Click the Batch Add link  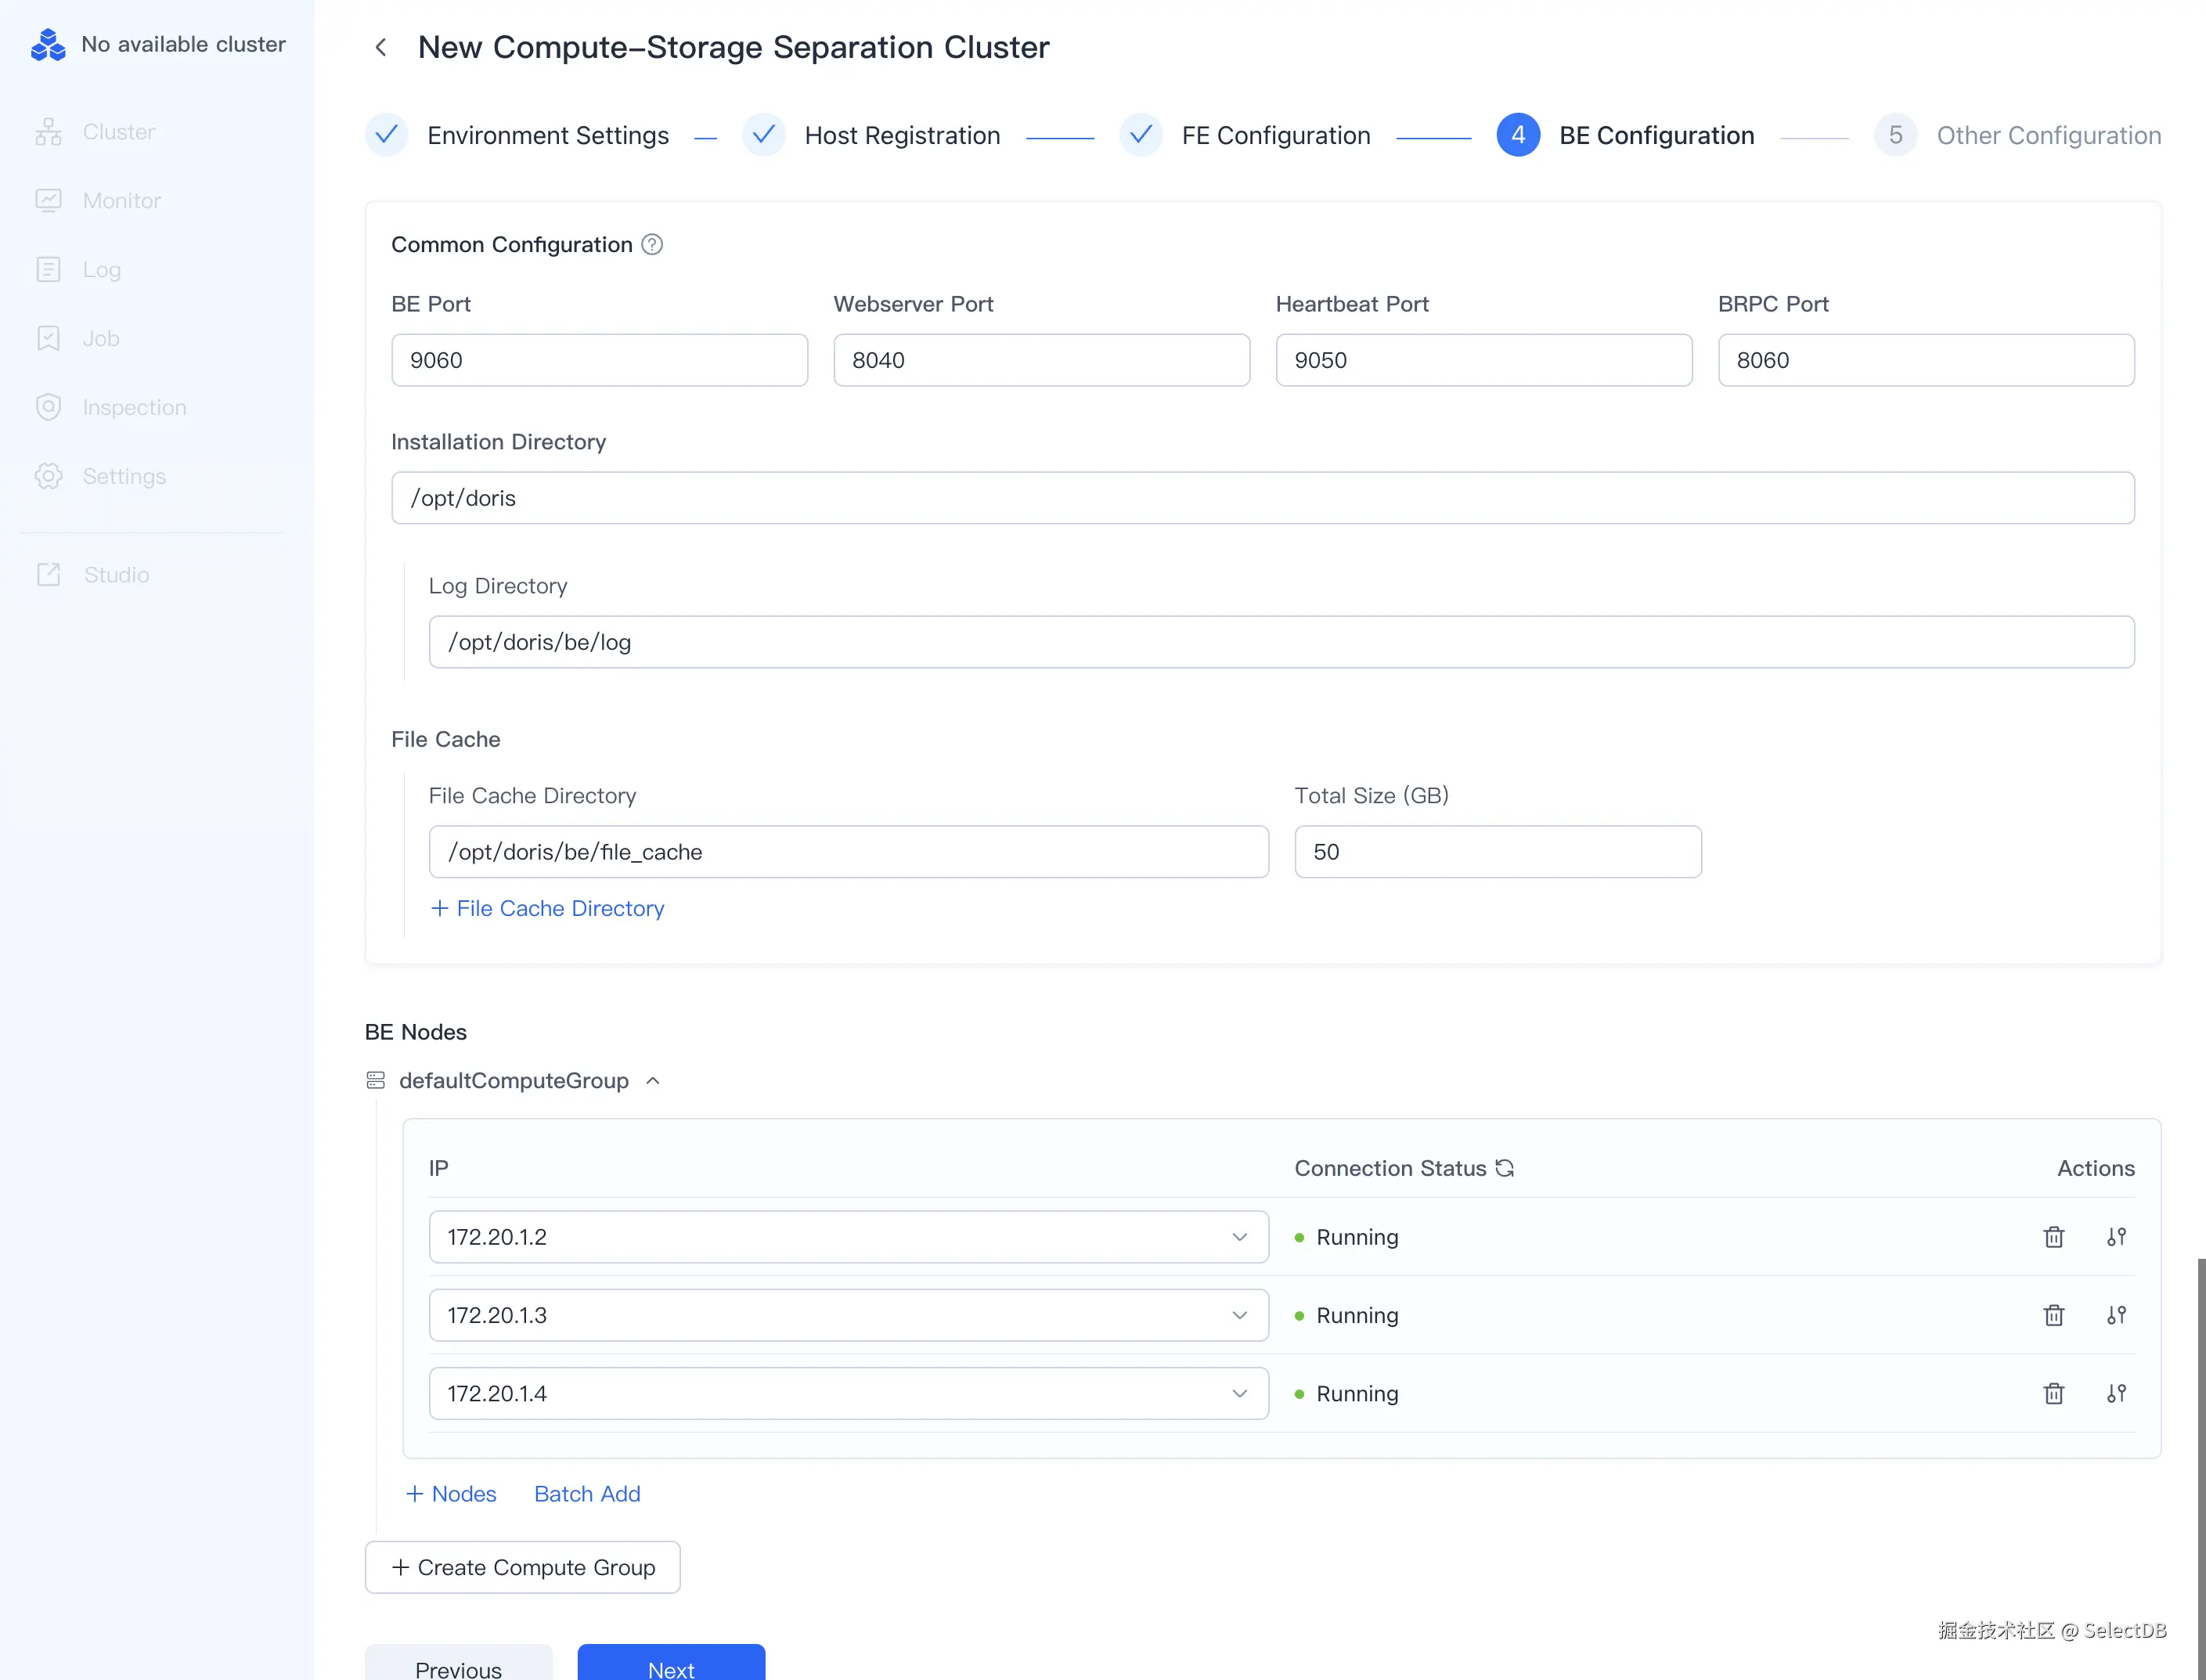587,1493
